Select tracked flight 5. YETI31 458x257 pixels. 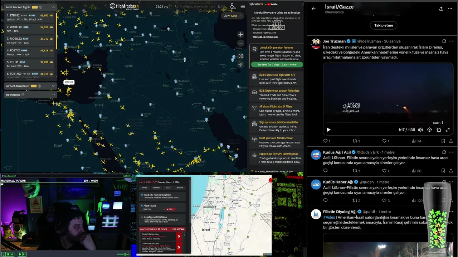pos(29,64)
